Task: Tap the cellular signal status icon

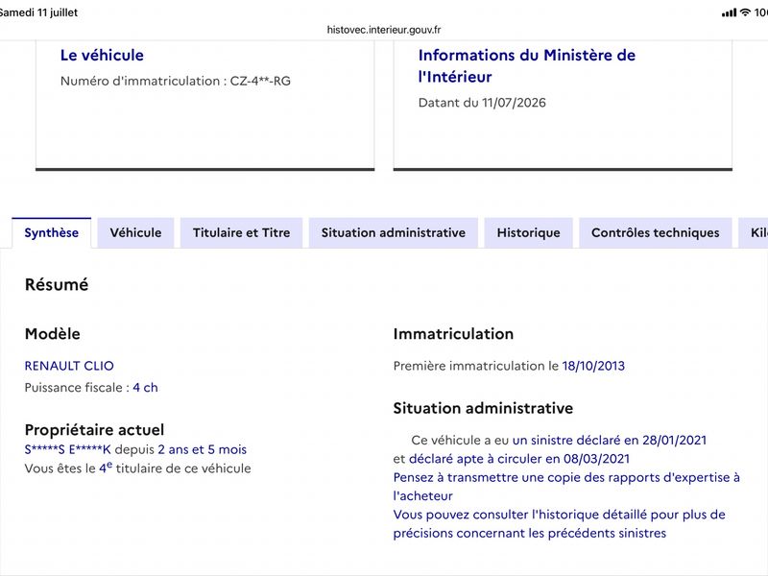Action: pos(729,12)
